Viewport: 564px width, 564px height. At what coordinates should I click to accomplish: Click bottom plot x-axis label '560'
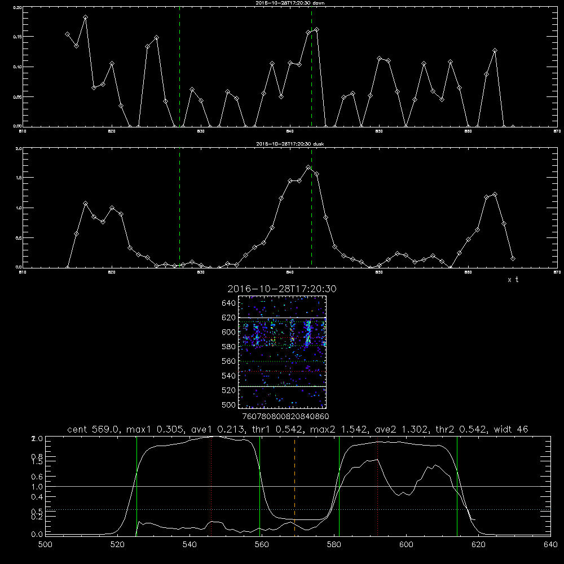pyautogui.click(x=262, y=545)
